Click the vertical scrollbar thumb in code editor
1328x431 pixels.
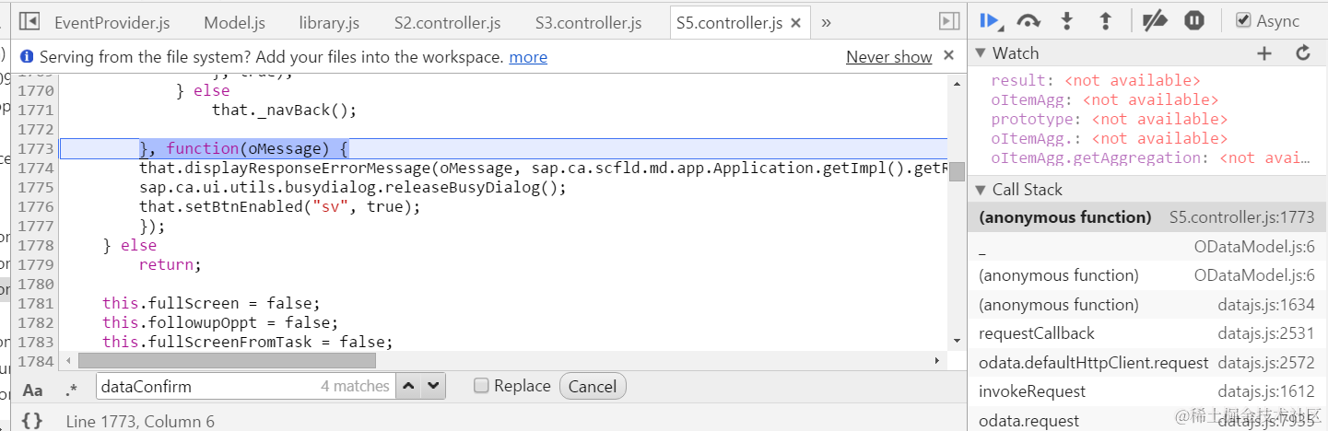957,172
